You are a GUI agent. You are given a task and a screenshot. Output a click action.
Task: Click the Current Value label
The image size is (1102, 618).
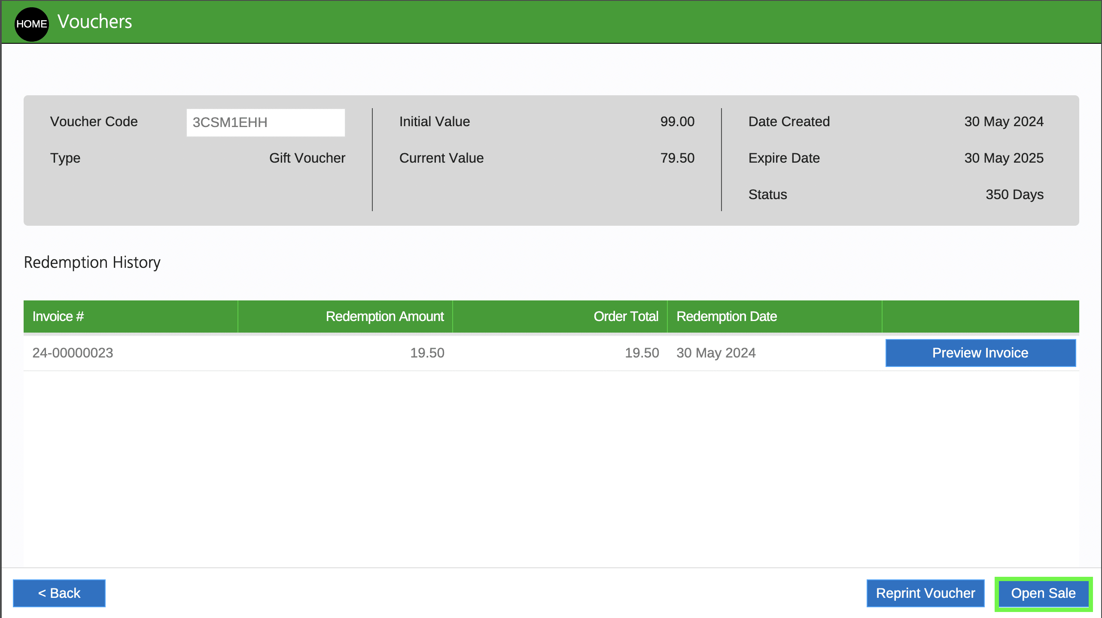click(441, 158)
